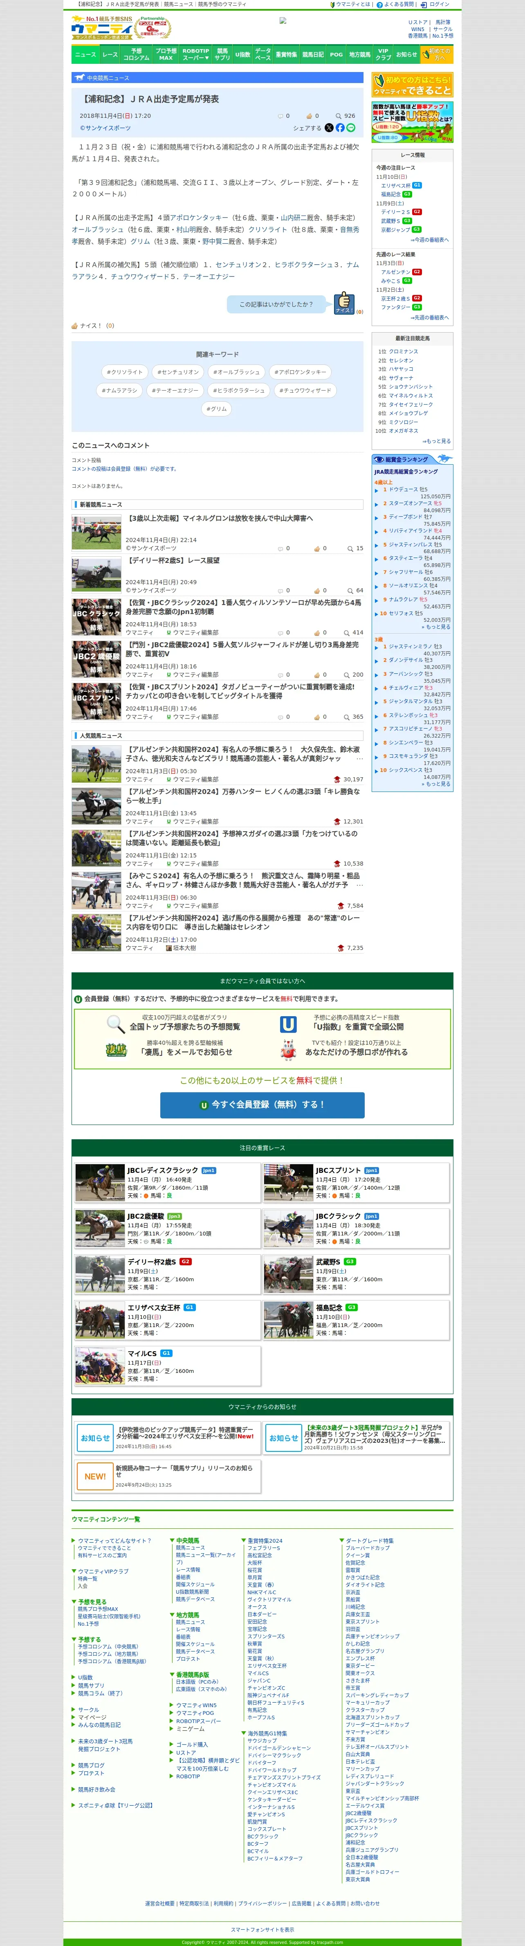
Task: Open the POG nav tab
Action: tap(336, 54)
